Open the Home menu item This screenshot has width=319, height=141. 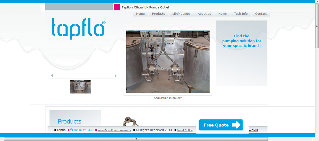tap(140, 14)
